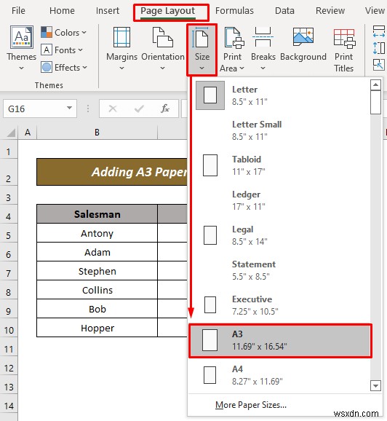387x421 pixels.
Task: Switch to the Data tab
Action: [284, 11]
